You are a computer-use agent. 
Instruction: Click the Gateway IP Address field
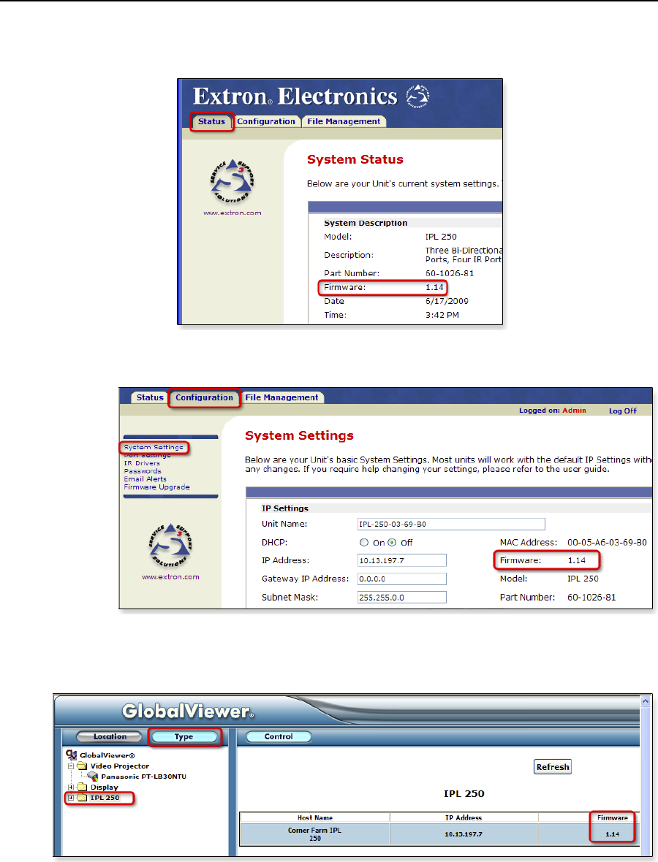tap(401, 579)
